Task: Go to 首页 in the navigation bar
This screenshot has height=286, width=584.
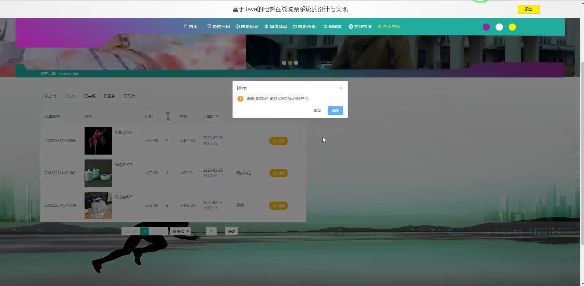Action: 190,27
